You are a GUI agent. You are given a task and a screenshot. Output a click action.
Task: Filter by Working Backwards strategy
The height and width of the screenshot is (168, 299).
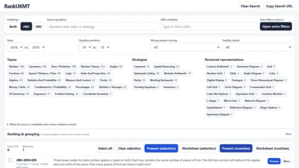pyautogui.click(x=163, y=80)
